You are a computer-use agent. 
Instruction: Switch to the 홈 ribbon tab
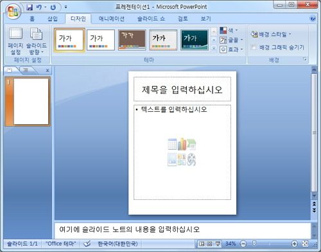pos(32,19)
